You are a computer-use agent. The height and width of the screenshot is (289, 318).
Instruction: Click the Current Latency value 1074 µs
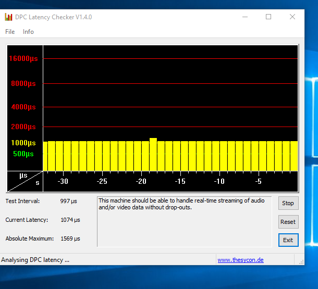click(70, 220)
